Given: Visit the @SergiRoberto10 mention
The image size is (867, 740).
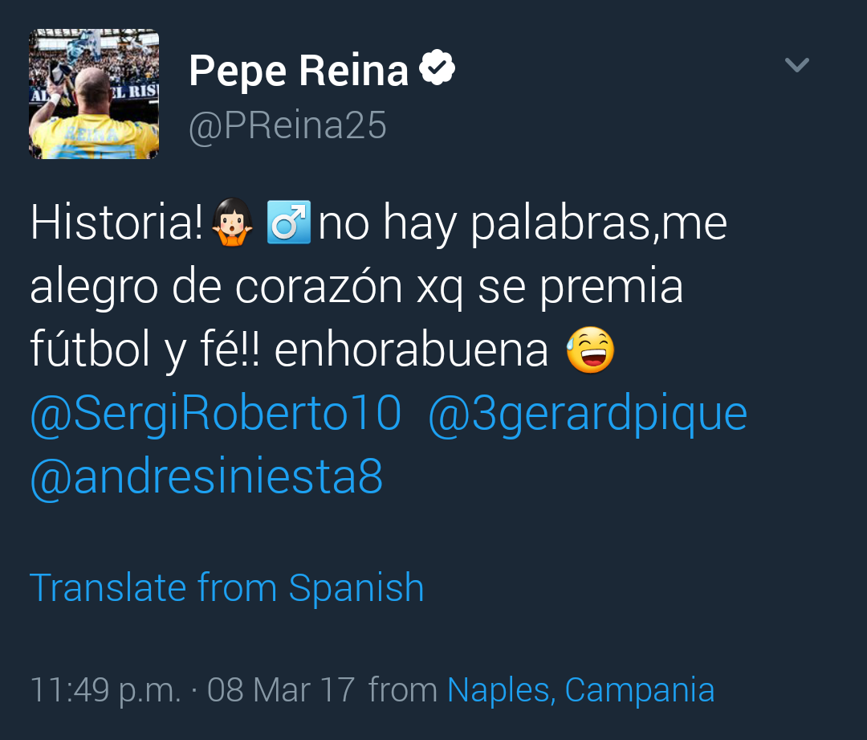Looking at the screenshot, I should (215, 414).
